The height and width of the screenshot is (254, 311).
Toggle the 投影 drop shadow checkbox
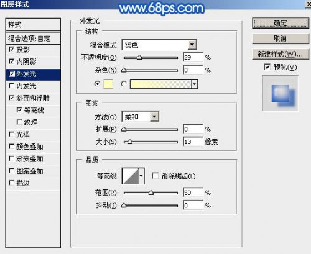coord(12,49)
